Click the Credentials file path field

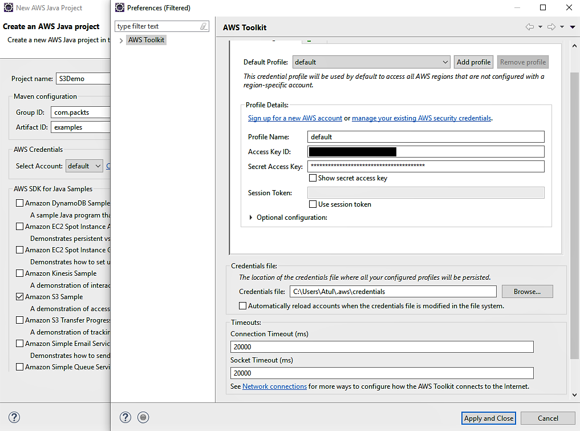(x=393, y=291)
